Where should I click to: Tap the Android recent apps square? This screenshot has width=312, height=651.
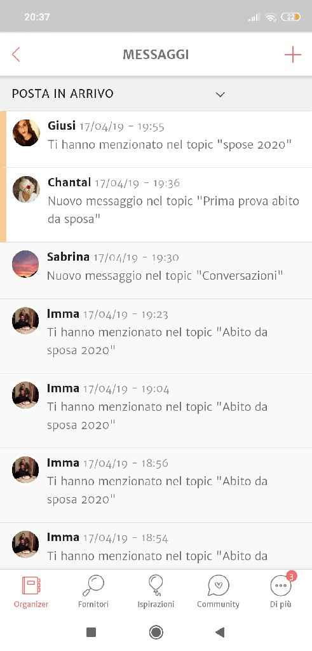tap(91, 633)
